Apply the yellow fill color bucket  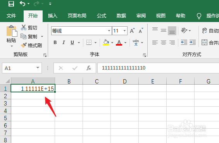[106, 43]
